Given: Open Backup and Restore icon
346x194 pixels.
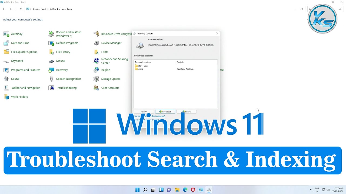Looking at the screenshot, I should coord(51,34).
